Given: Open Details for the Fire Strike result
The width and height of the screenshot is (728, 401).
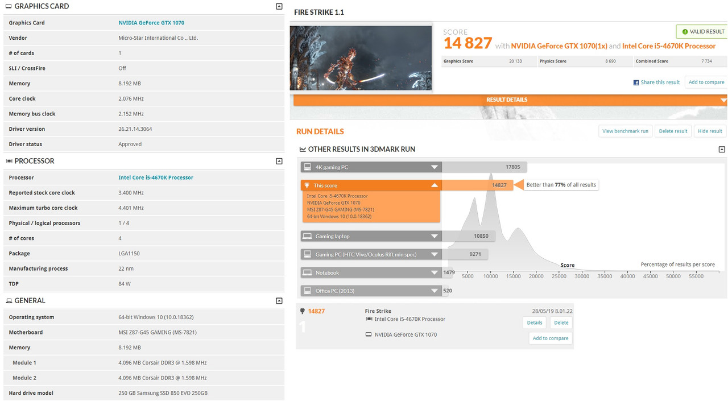Looking at the screenshot, I should click(535, 323).
